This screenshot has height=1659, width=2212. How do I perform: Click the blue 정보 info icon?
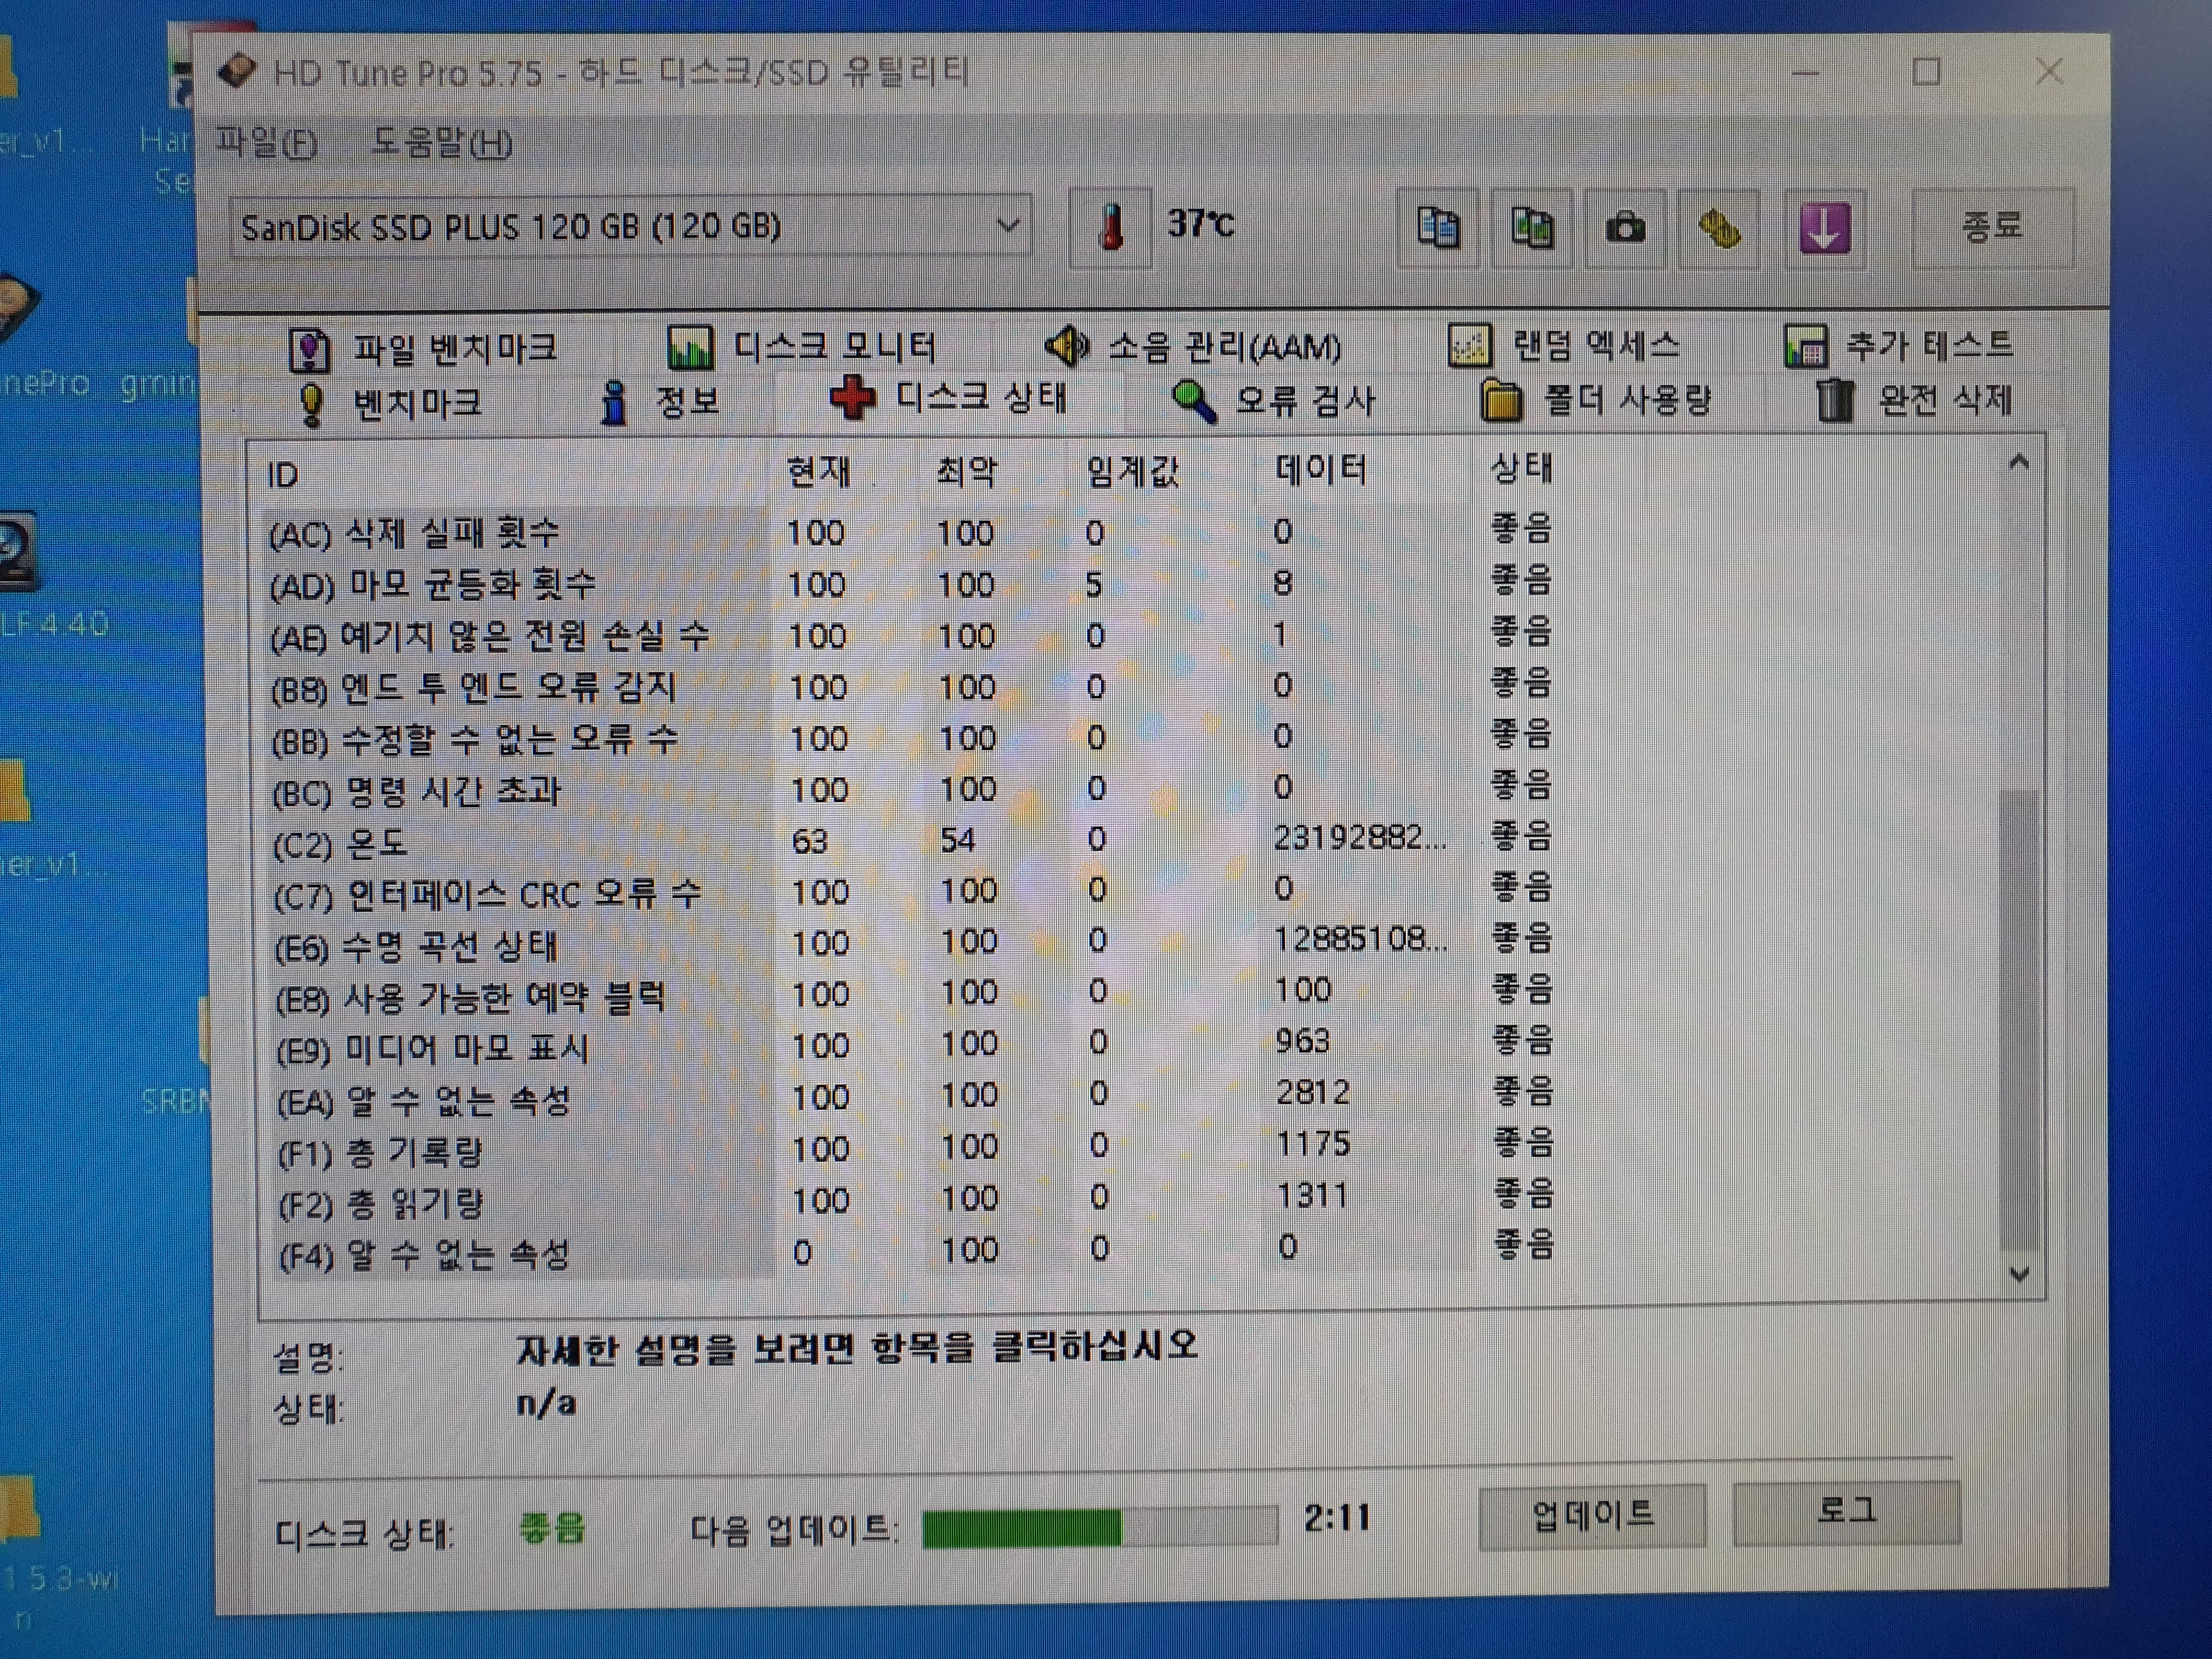(x=614, y=403)
